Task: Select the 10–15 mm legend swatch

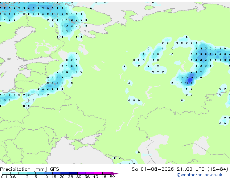Action: (x=48, y=173)
